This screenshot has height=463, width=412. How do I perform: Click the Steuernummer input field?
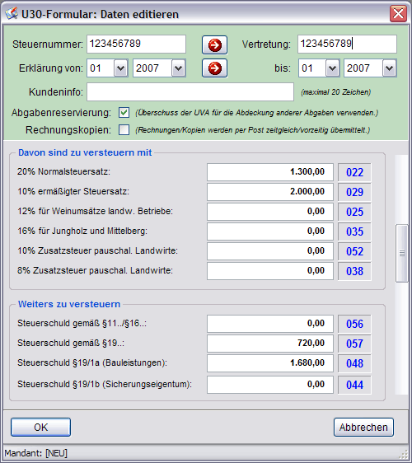point(136,44)
